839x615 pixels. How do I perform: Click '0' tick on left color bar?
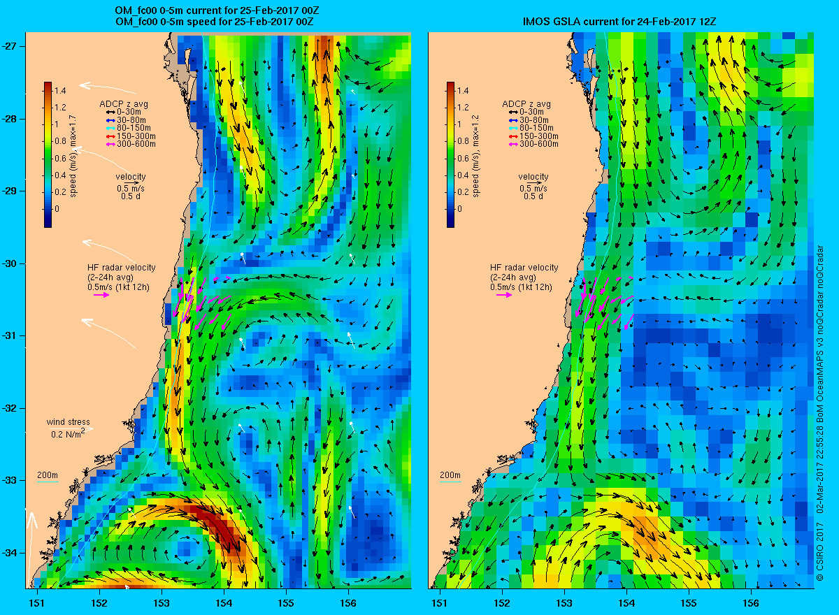(x=57, y=209)
